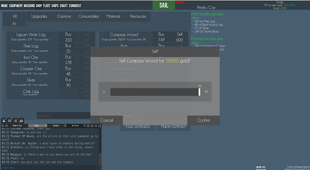
Task: Buy Silver for 90
Action: (68, 82)
